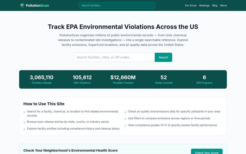246x154 pixels.
Task: Click the How to Use This Site heading
Action: click(x=44, y=104)
